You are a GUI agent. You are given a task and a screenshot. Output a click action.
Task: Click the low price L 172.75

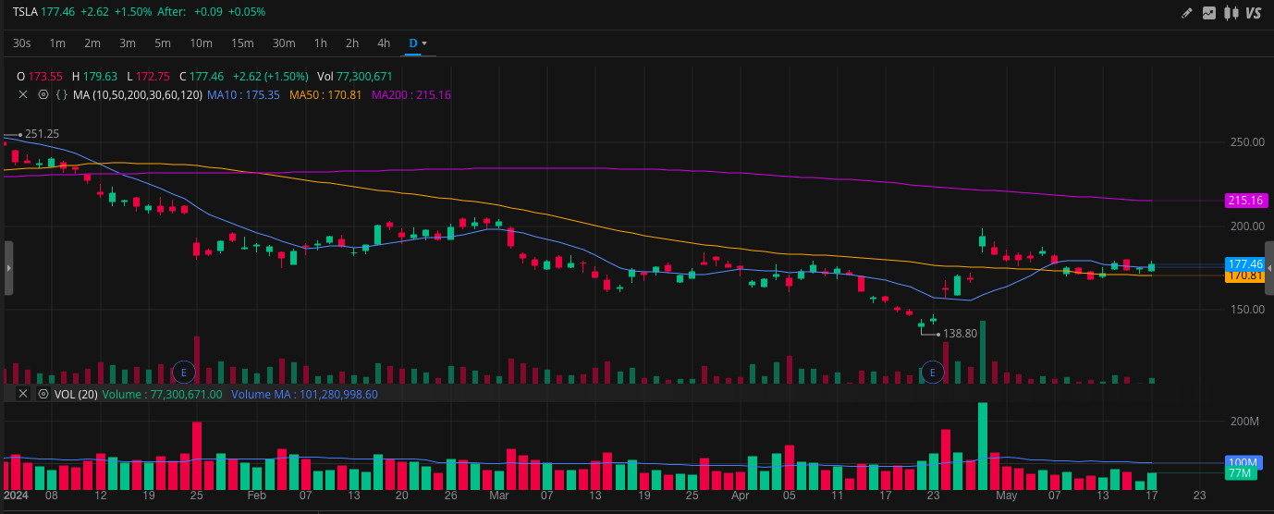(x=148, y=76)
